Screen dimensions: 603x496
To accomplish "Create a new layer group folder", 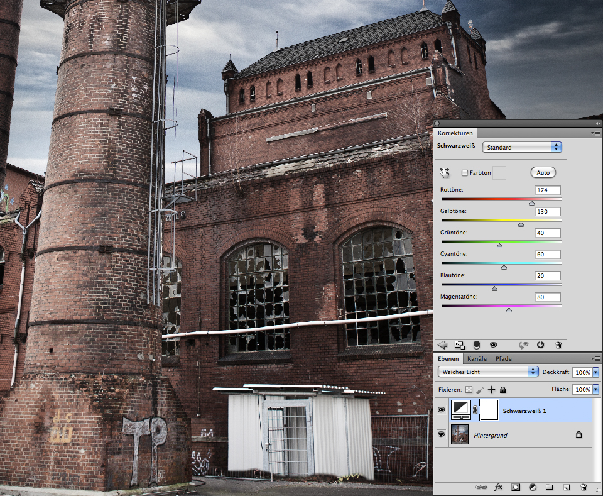I will [549, 487].
